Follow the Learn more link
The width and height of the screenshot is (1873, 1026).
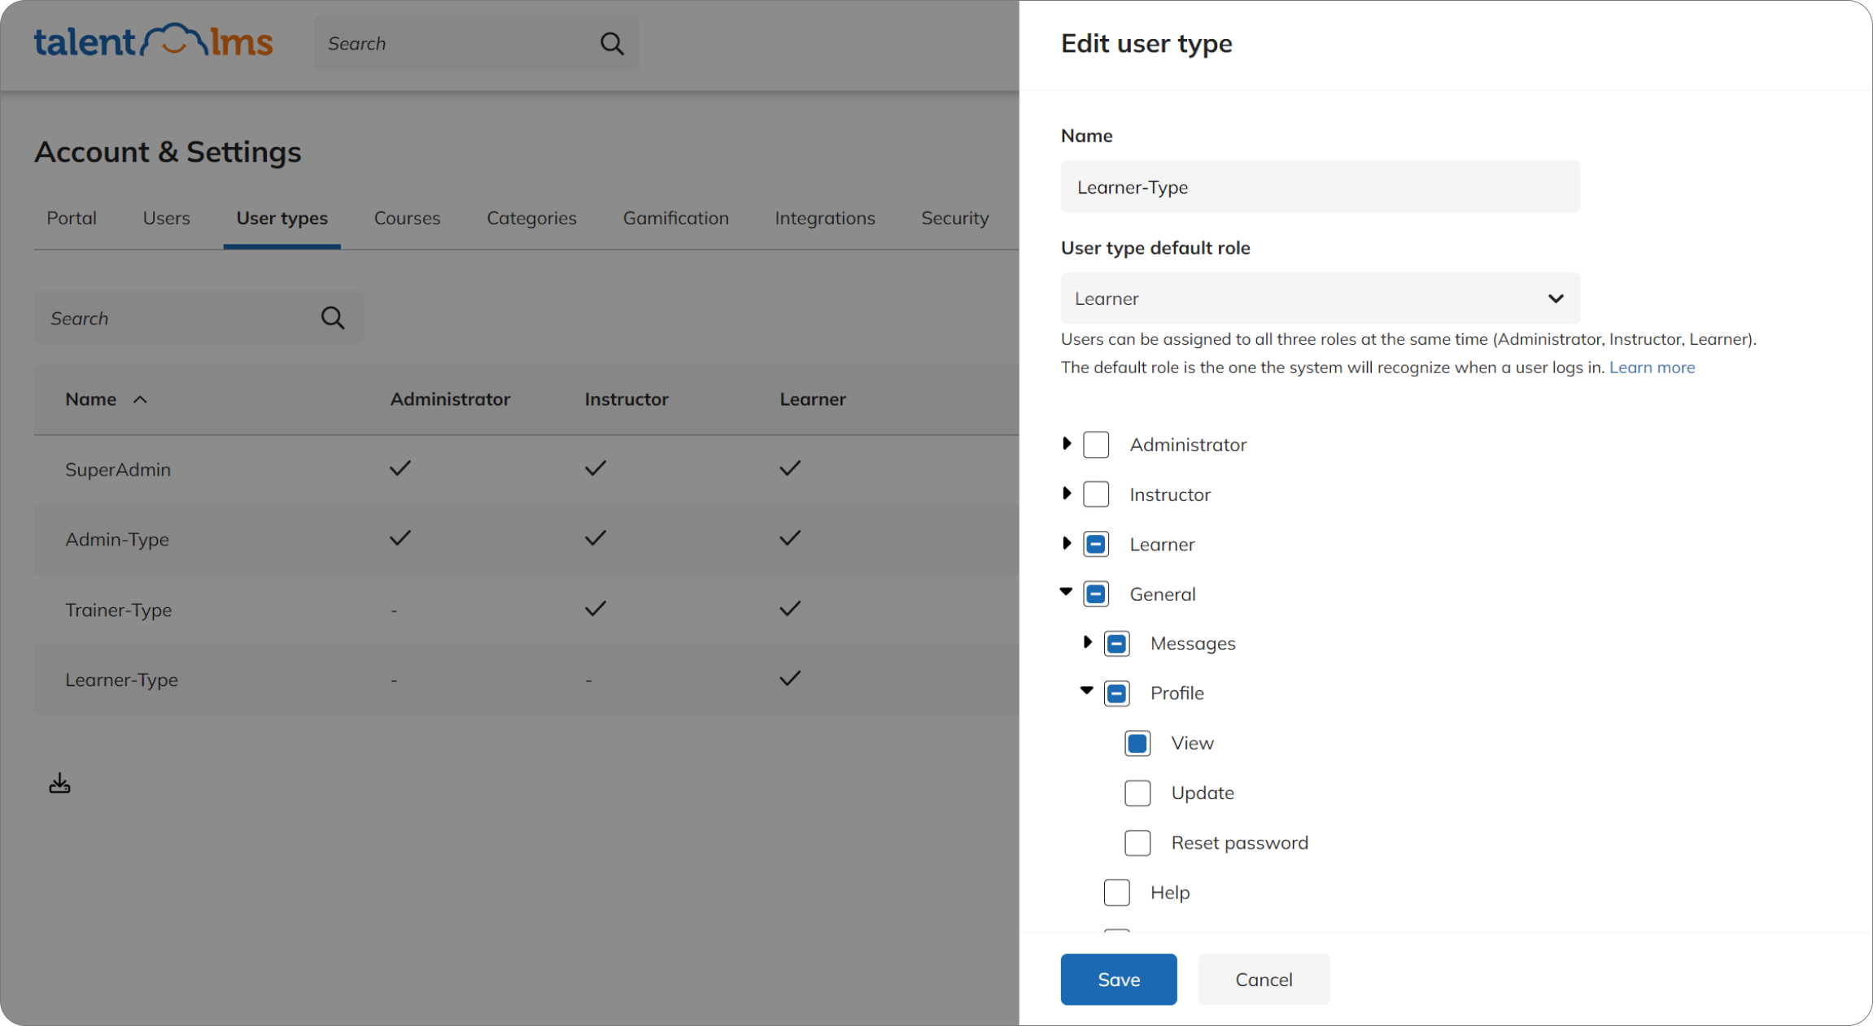click(1652, 367)
